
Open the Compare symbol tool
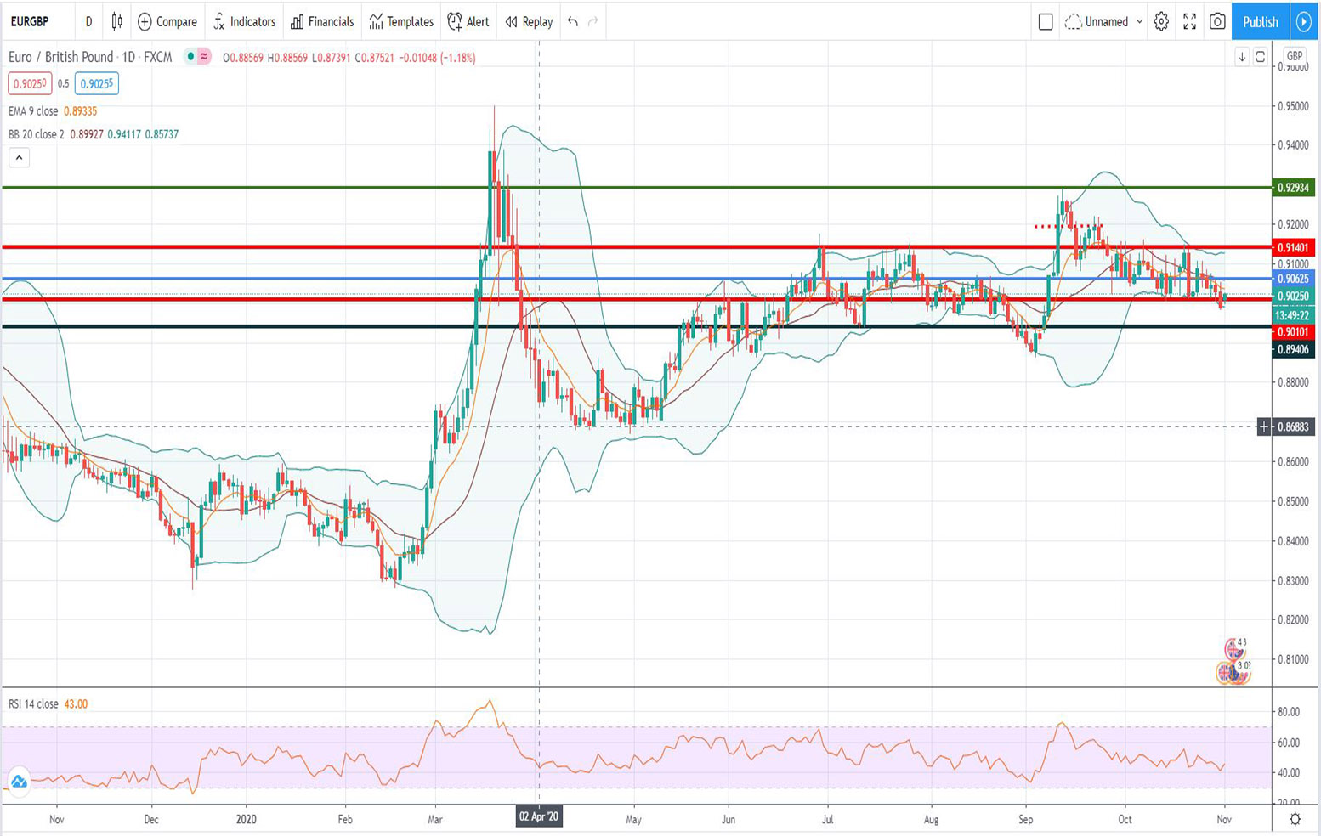[x=167, y=22]
